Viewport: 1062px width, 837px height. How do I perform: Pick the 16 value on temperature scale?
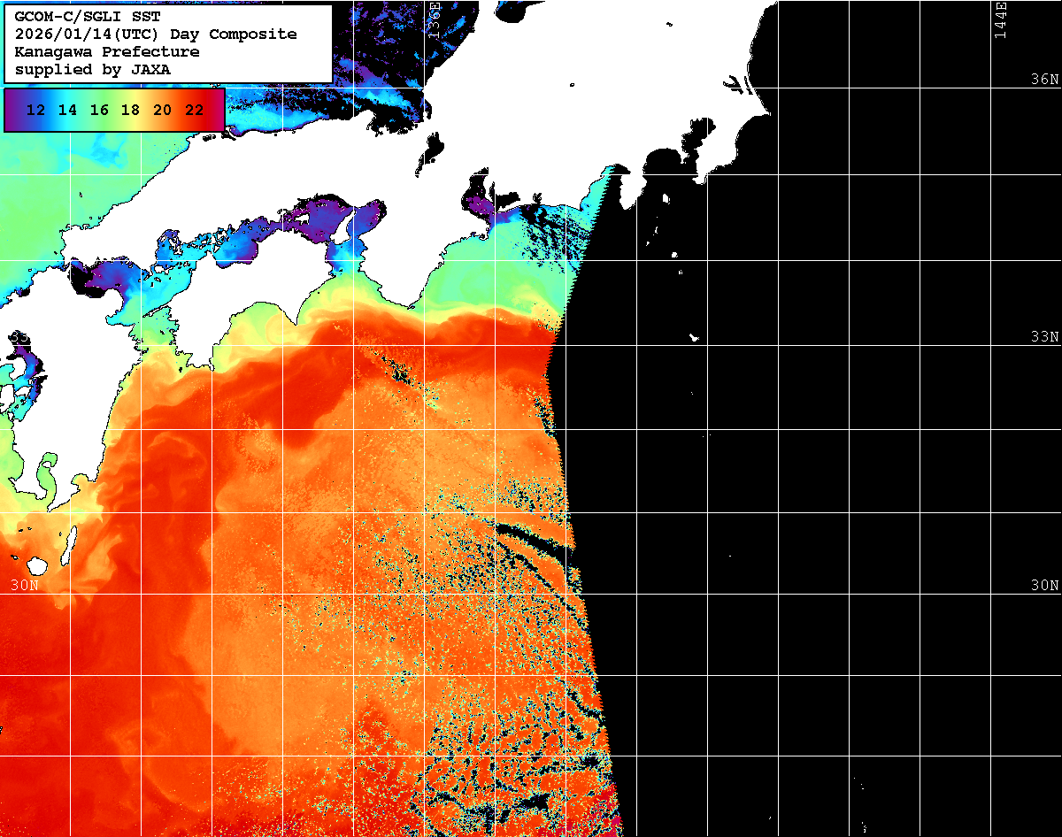[99, 111]
